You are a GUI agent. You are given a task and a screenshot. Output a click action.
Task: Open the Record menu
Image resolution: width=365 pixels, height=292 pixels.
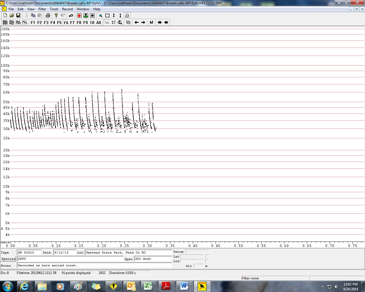point(67,9)
